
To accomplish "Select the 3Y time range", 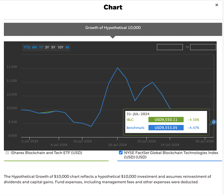I will tap(47, 47).
